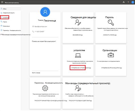Open Пароль in the sidebar

click(x=5, y=22)
